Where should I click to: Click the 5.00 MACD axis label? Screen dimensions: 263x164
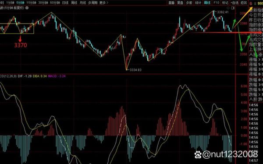[x=244, y=94]
